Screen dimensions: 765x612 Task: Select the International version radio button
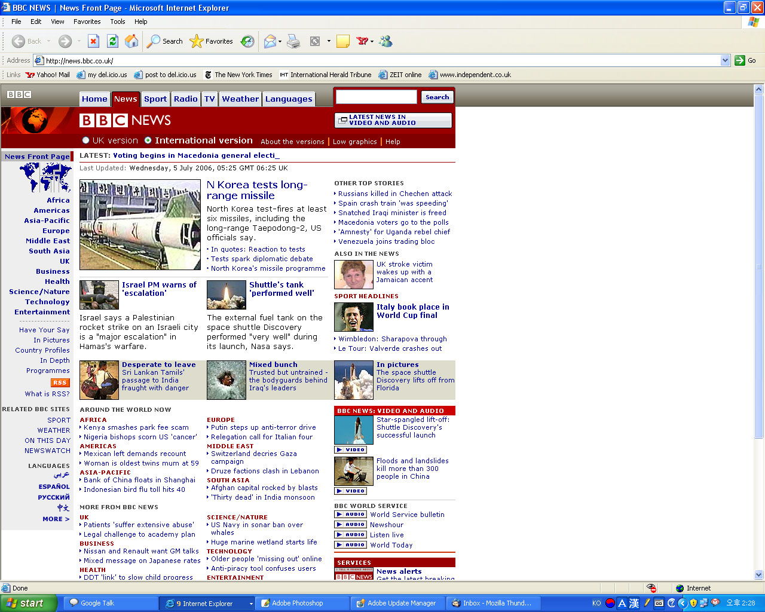point(148,140)
